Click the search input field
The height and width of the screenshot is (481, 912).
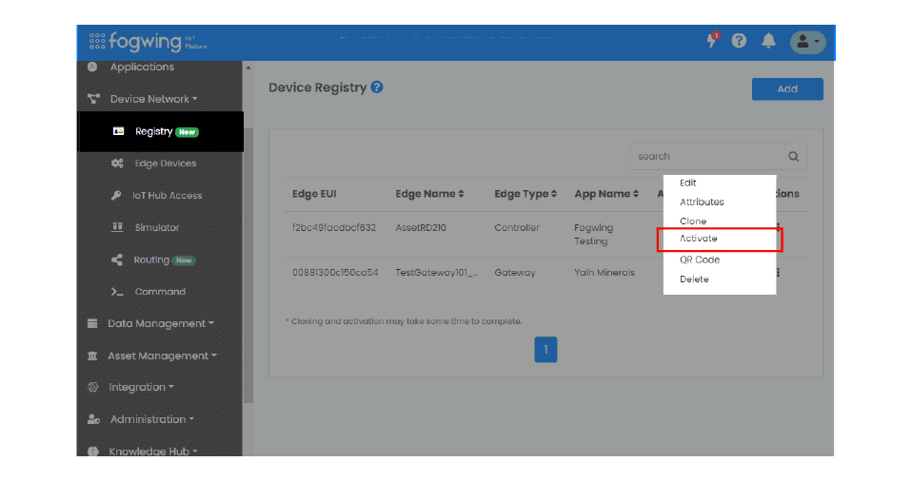(x=707, y=156)
